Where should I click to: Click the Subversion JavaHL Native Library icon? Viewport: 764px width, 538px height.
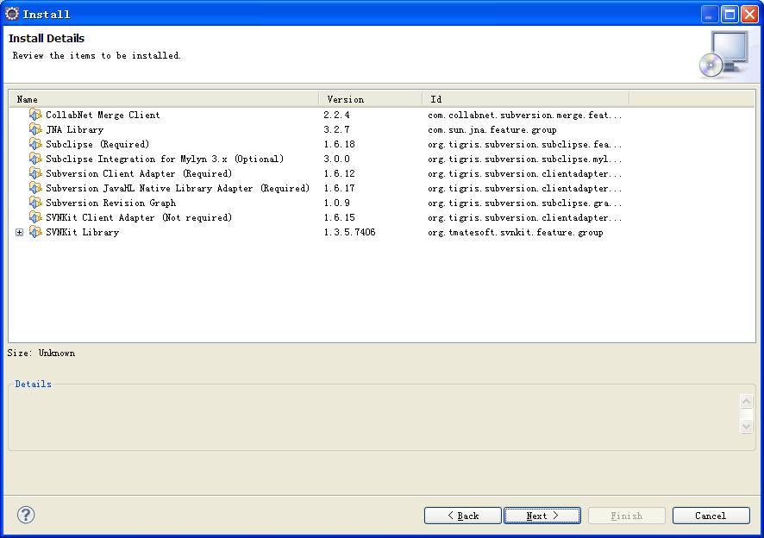35,188
